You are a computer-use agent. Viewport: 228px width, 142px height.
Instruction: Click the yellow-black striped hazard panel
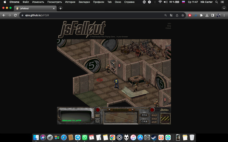(x=164, y=118)
